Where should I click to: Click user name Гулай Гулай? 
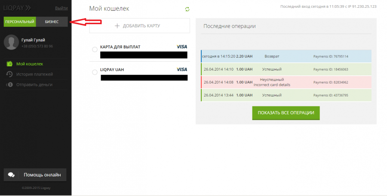pyautogui.click(x=33, y=40)
